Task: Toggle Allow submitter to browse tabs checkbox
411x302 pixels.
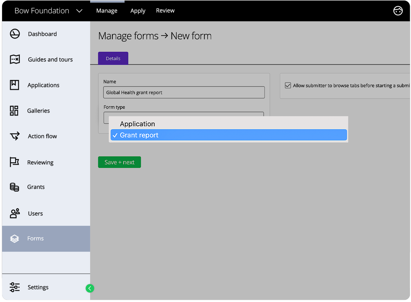Action: click(x=288, y=85)
